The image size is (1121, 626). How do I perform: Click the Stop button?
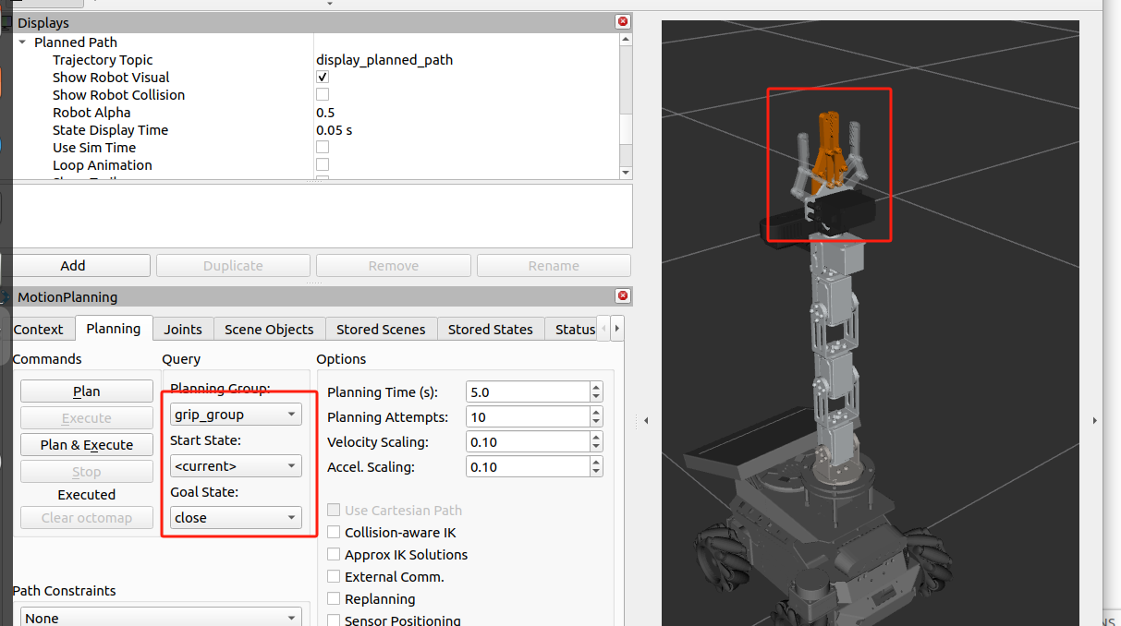87,472
